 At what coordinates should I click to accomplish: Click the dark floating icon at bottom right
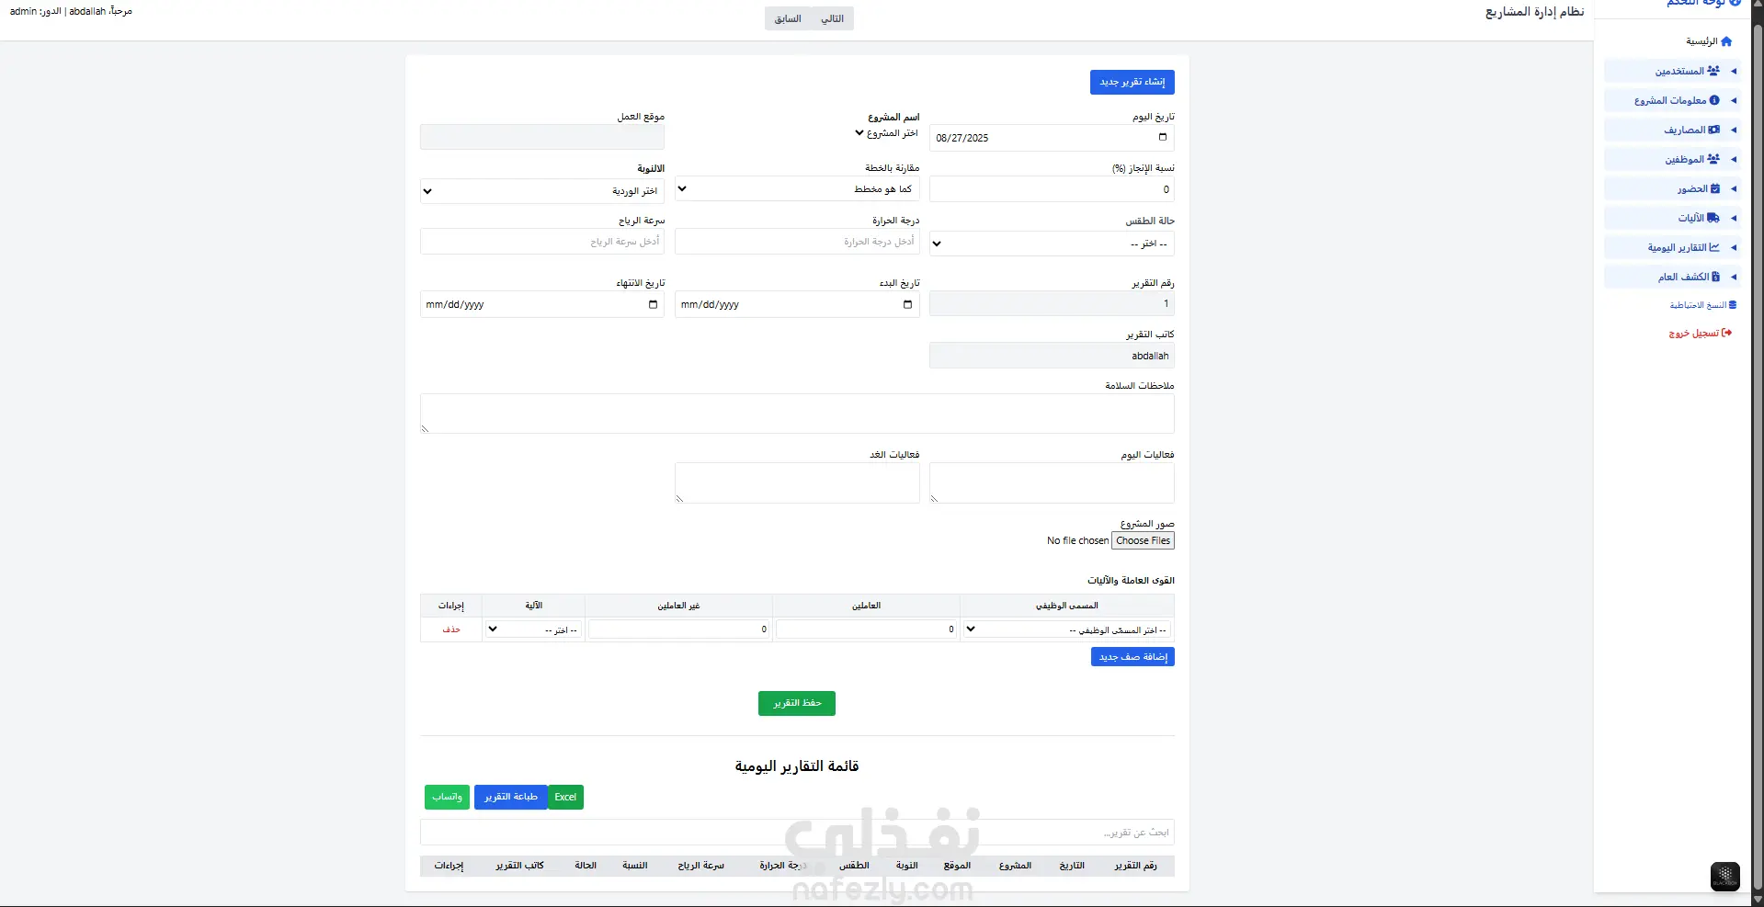point(1725,877)
